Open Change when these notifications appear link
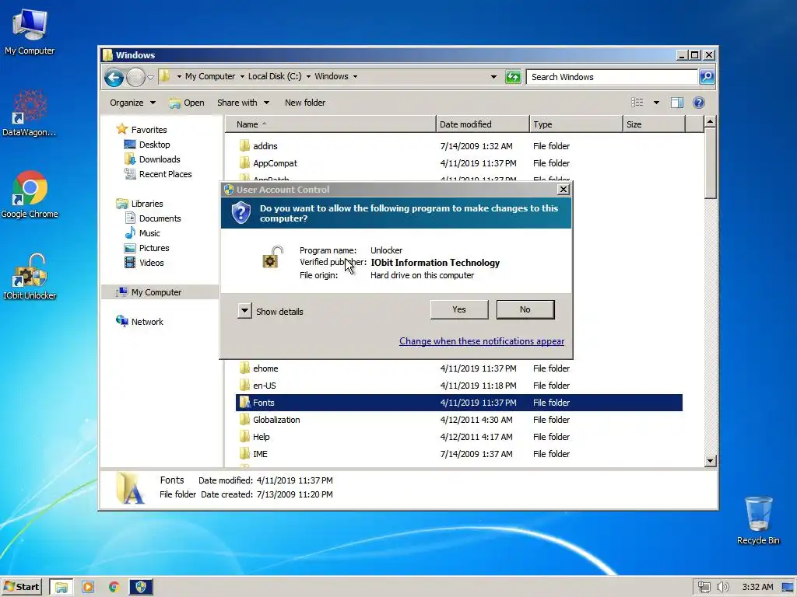 point(481,341)
